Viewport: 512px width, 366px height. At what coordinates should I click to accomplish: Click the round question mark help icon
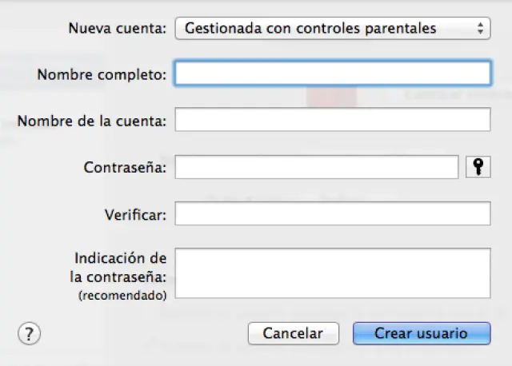click(x=29, y=333)
